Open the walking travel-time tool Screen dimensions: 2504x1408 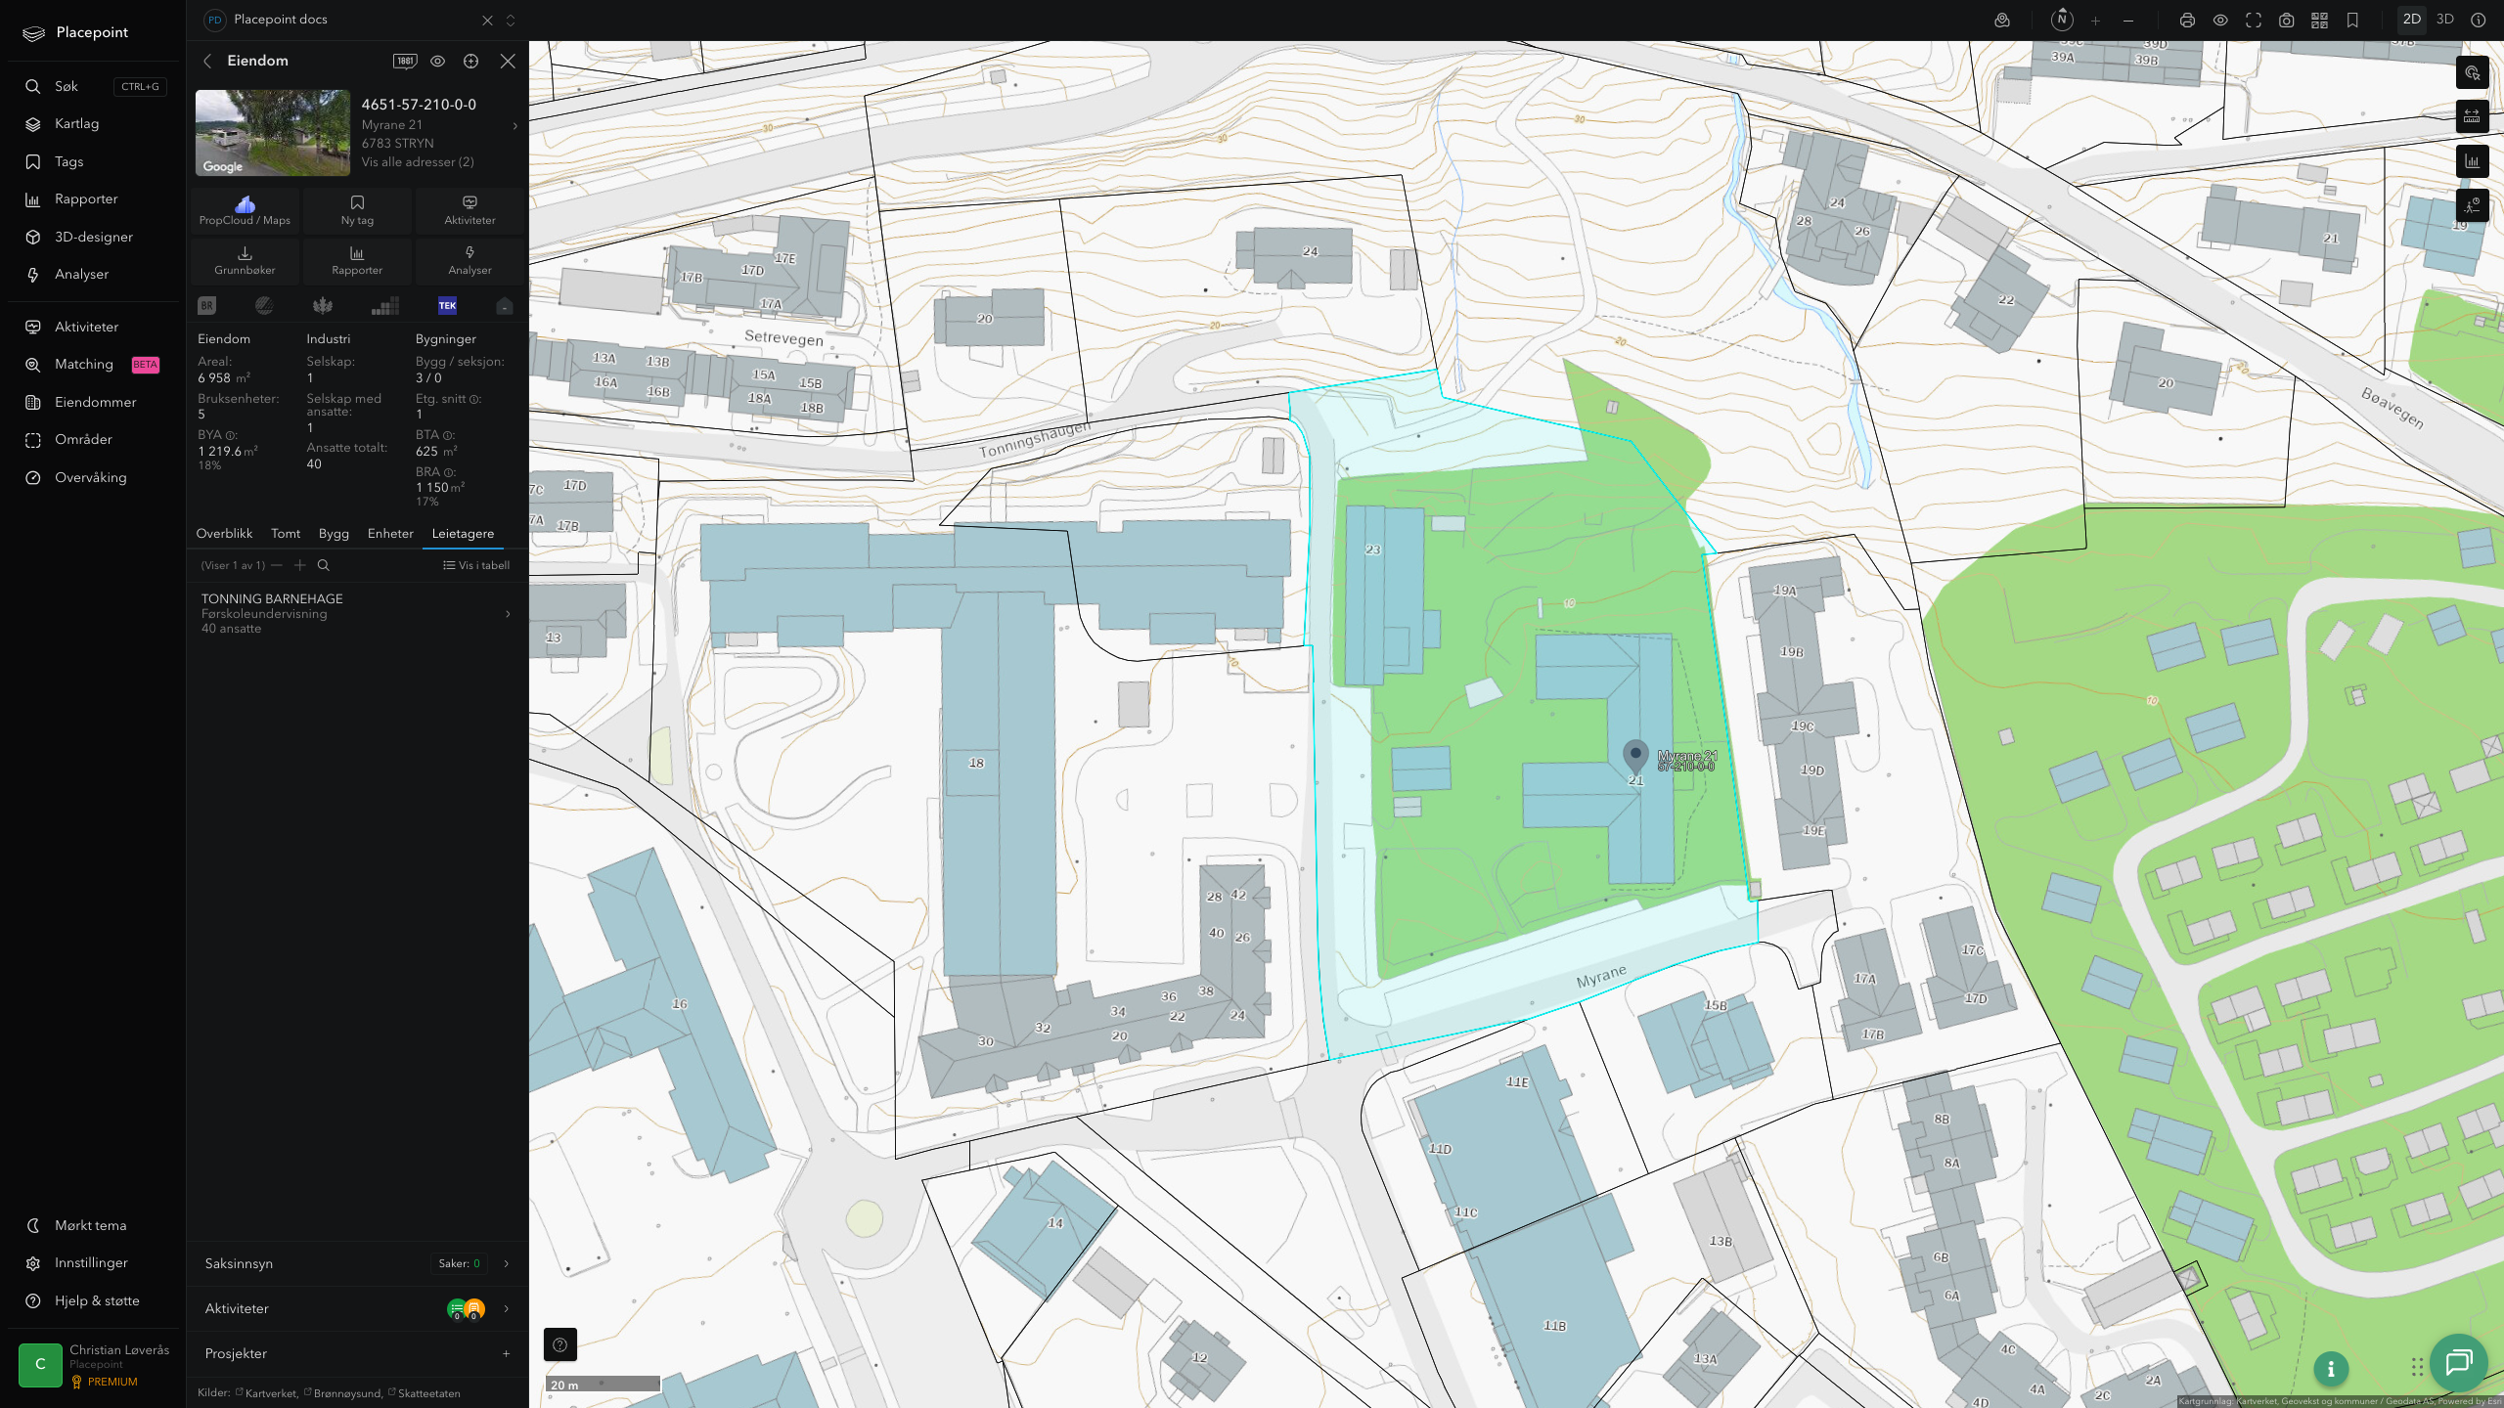point(2472,205)
